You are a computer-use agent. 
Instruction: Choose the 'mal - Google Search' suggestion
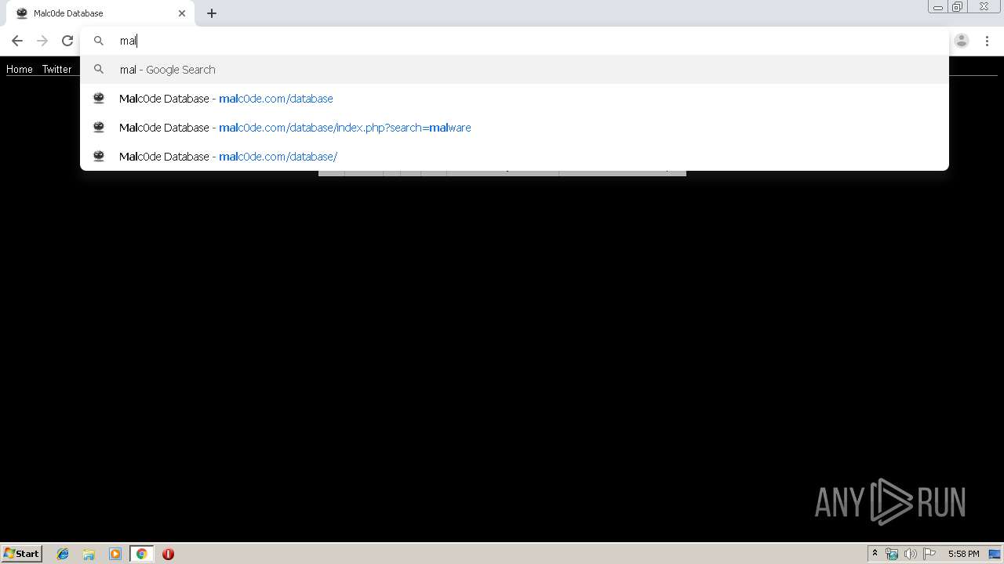515,70
